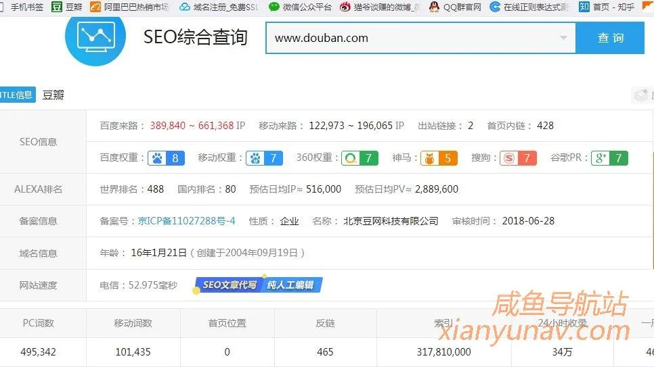Click the 企业 nature value
Image resolution: width=654 pixels, height=367 pixels.
[x=290, y=221]
